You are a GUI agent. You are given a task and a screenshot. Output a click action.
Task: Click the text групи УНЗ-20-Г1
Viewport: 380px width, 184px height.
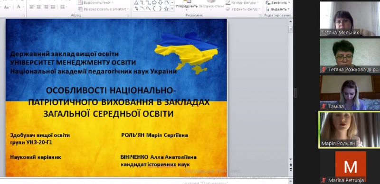click(31, 142)
